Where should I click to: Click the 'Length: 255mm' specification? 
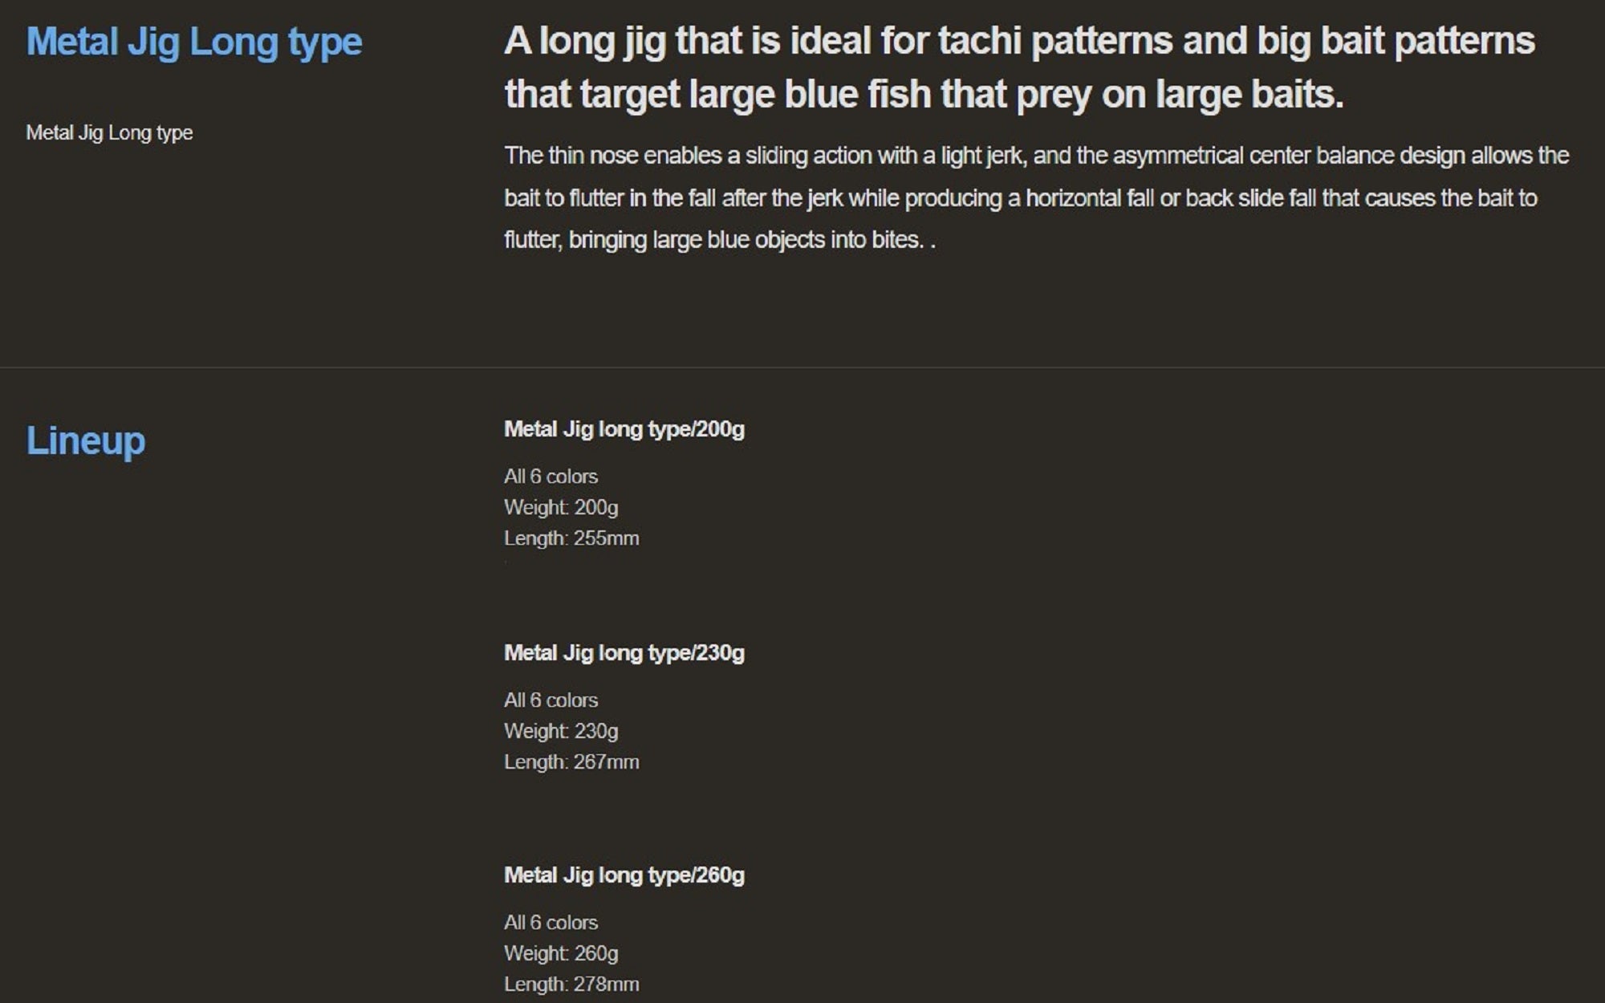[x=571, y=538]
